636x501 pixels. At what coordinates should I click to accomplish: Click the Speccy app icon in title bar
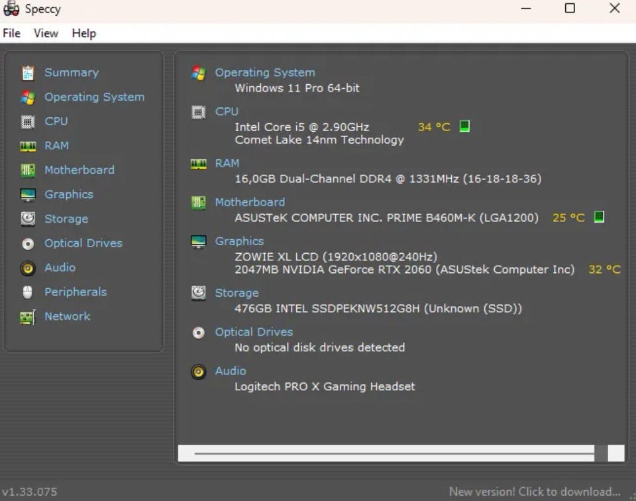click(x=11, y=9)
